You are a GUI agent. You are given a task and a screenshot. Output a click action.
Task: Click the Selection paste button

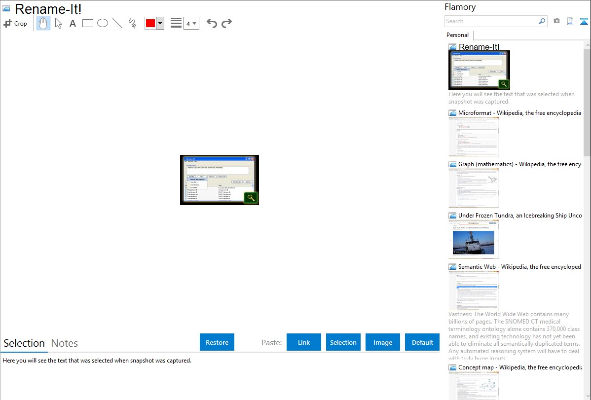(343, 342)
